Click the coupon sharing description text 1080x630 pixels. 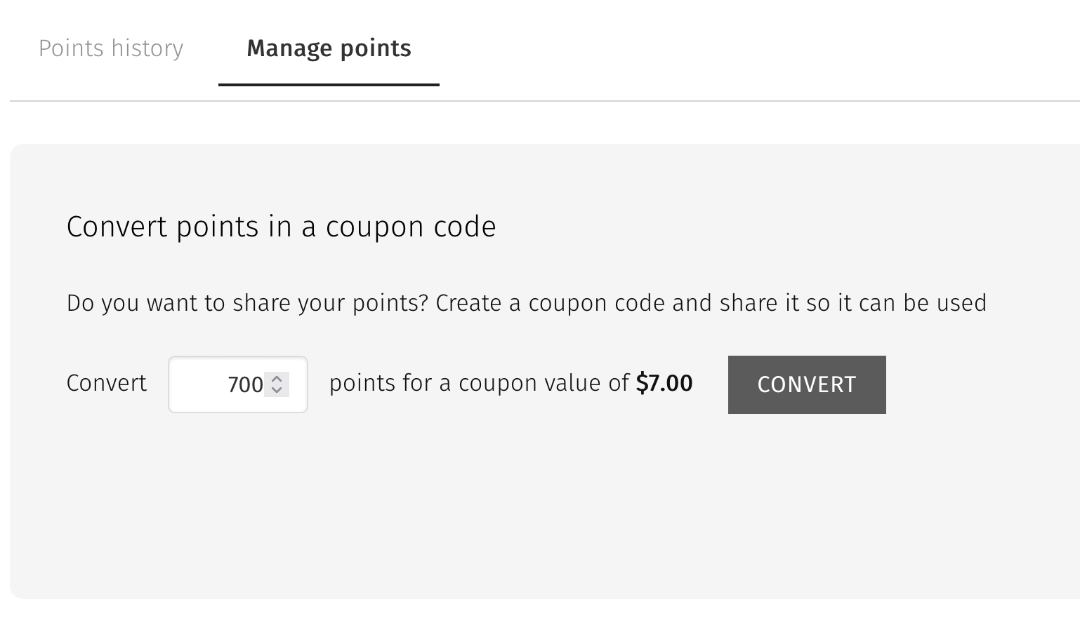pyautogui.click(x=526, y=303)
